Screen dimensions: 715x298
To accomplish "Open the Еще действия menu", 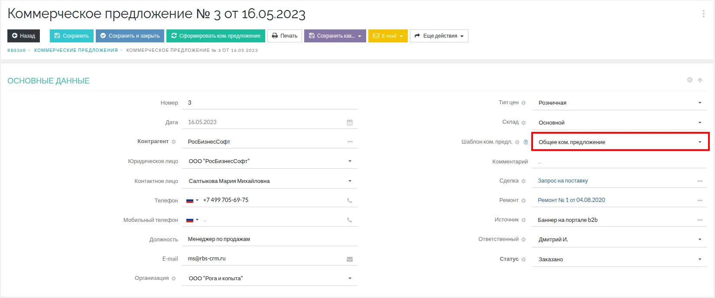I will 439,36.
